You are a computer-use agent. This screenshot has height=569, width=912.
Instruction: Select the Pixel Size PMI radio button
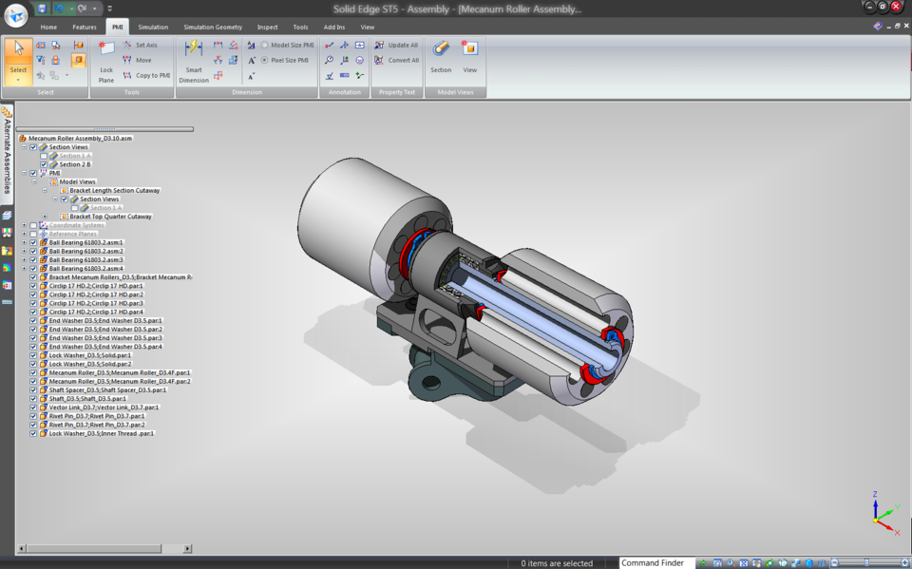tap(264, 59)
